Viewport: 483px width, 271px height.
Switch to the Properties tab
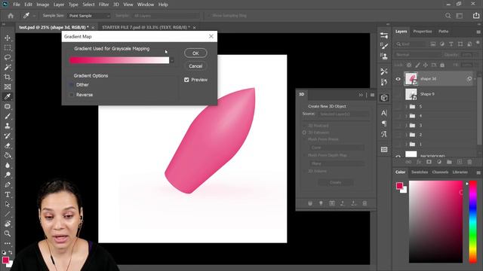[423, 32]
